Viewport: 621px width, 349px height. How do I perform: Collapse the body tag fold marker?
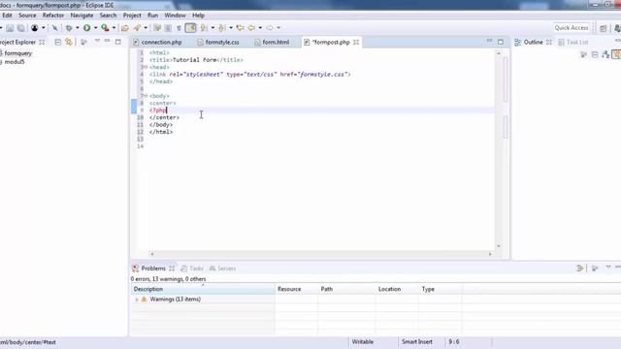click(x=146, y=96)
